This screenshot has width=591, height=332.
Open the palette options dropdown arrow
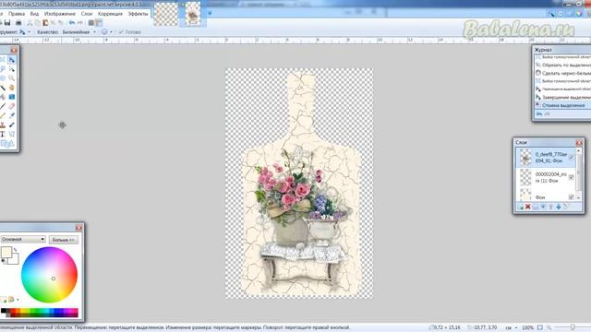pos(18,300)
